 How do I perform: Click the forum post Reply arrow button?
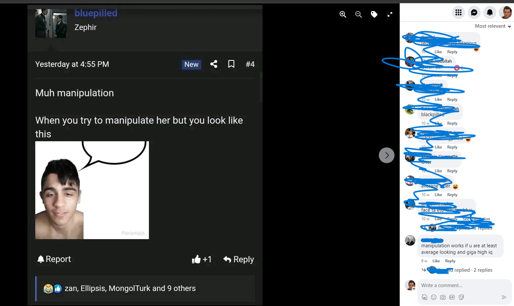coord(238,259)
